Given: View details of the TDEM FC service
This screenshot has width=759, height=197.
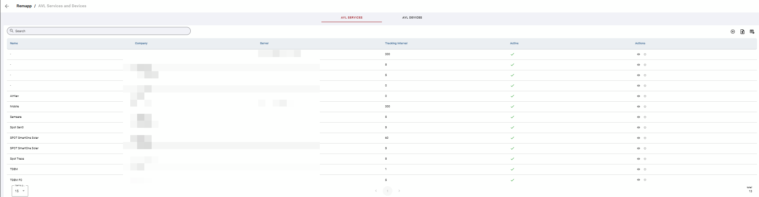Looking at the screenshot, I should click(x=638, y=180).
